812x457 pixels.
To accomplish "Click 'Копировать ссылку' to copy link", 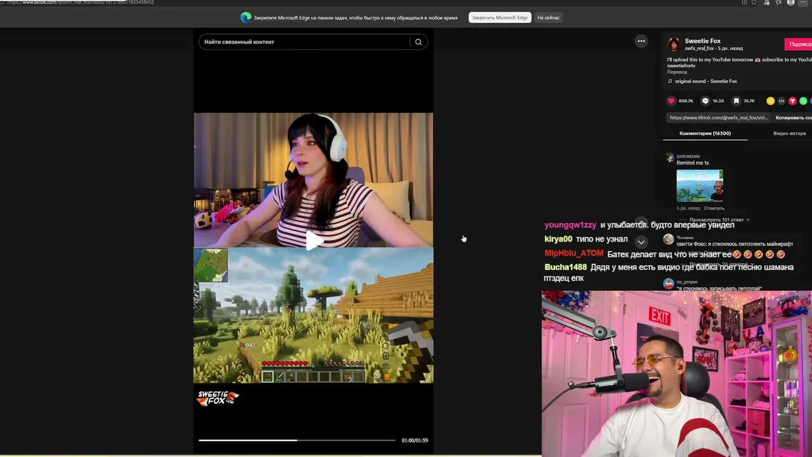I will (794, 117).
